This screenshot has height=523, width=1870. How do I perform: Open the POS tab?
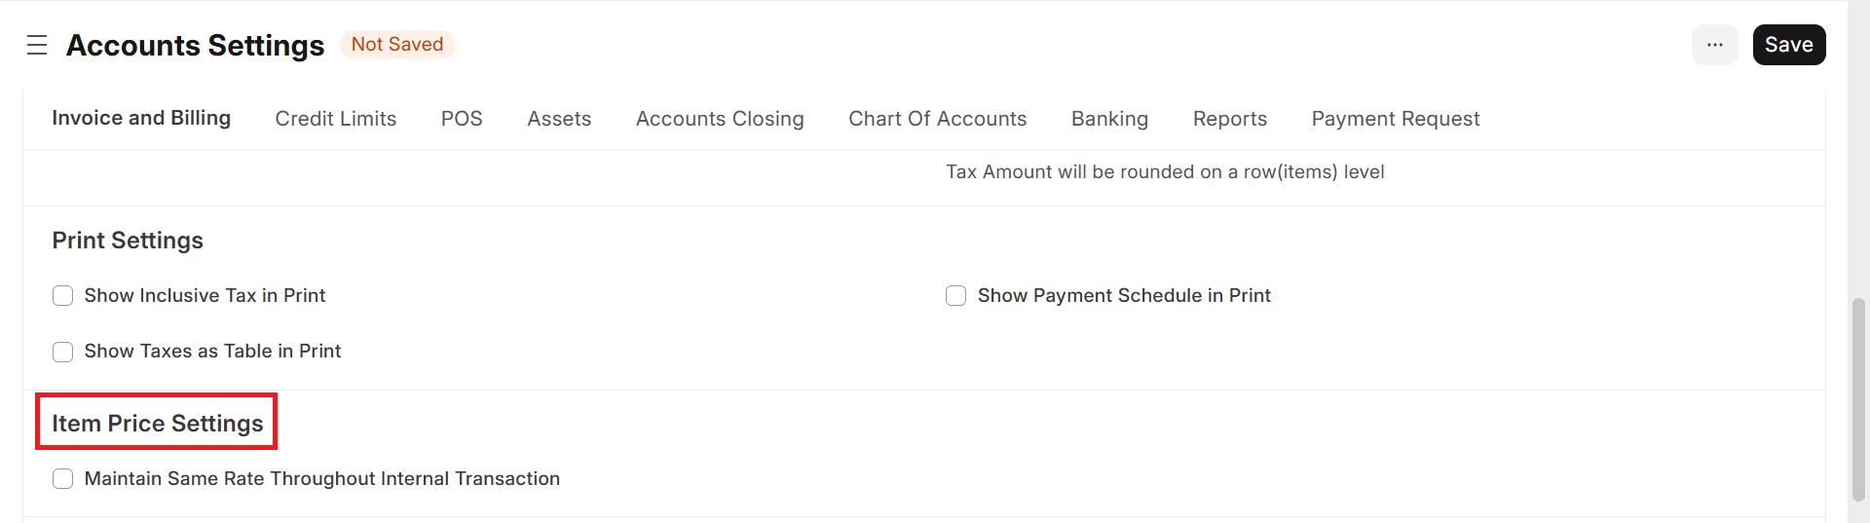click(462, 119)
